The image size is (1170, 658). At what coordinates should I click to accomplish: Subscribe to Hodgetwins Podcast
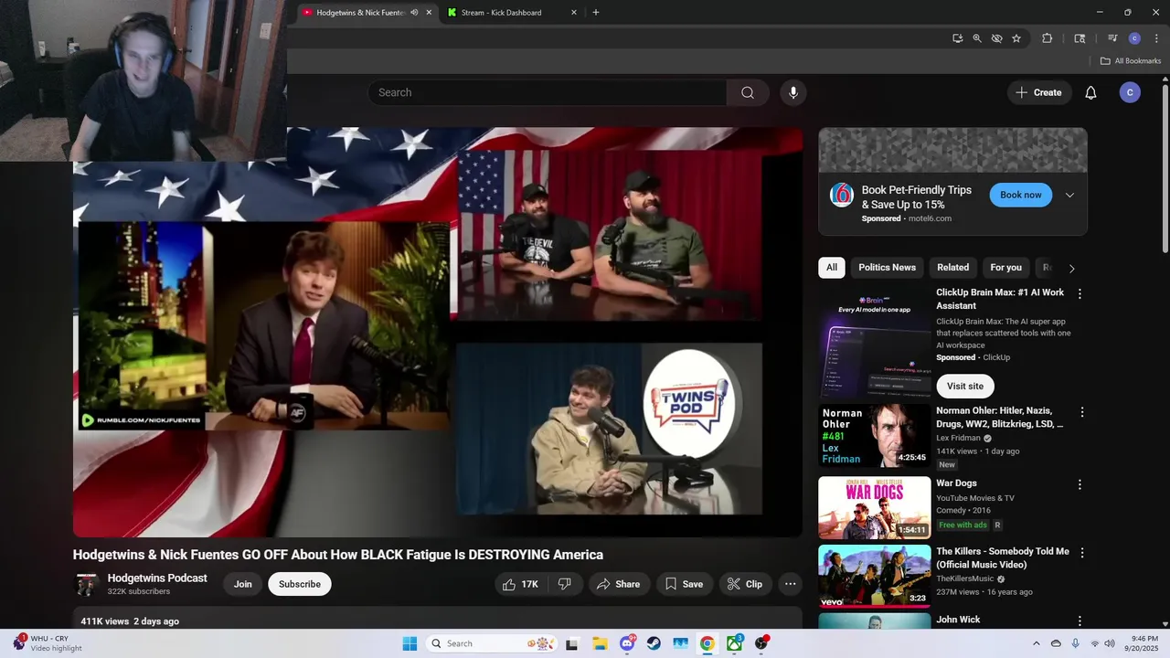(x=300, y=584)
